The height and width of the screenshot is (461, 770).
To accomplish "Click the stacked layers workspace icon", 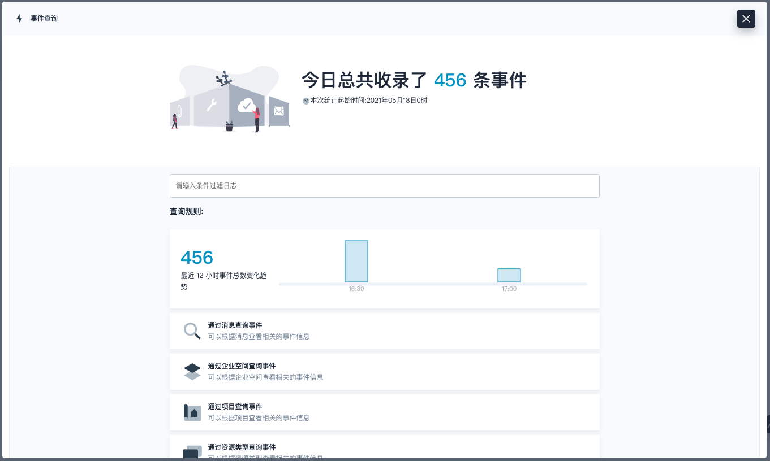I will (192, 372).
